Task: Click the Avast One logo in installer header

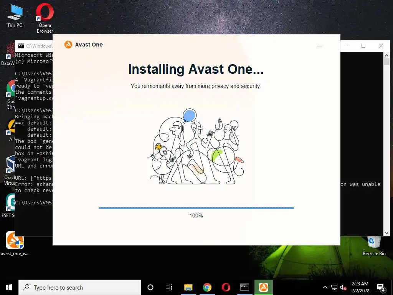Action: pyautogui.click(x=68, y=45)
